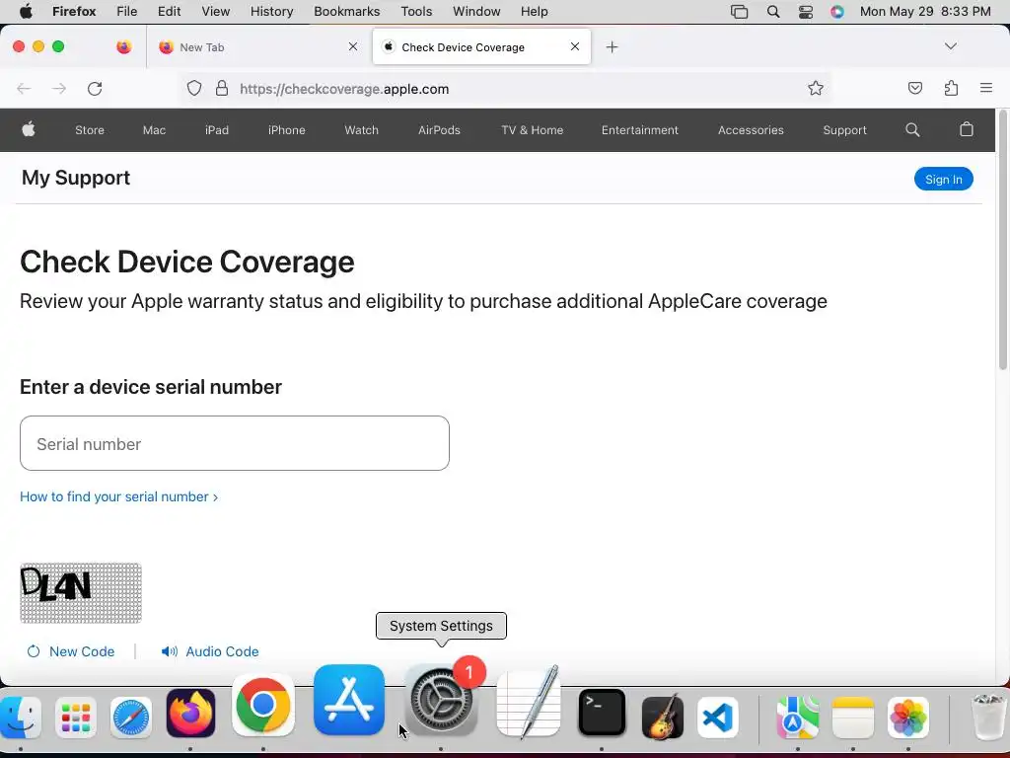This screenshot has height=758, width=1010.
Task: Open the Mac navigation link
Action: click(x=154, y=130)
